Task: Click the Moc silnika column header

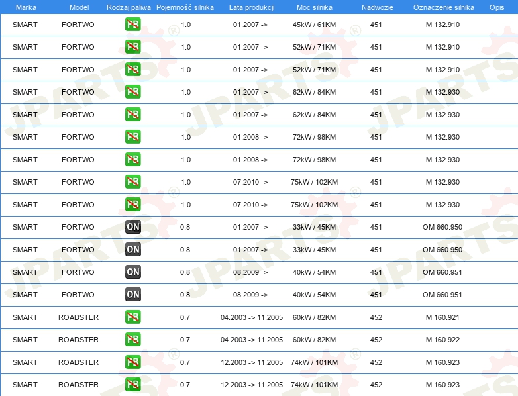Action: point(315,7)
